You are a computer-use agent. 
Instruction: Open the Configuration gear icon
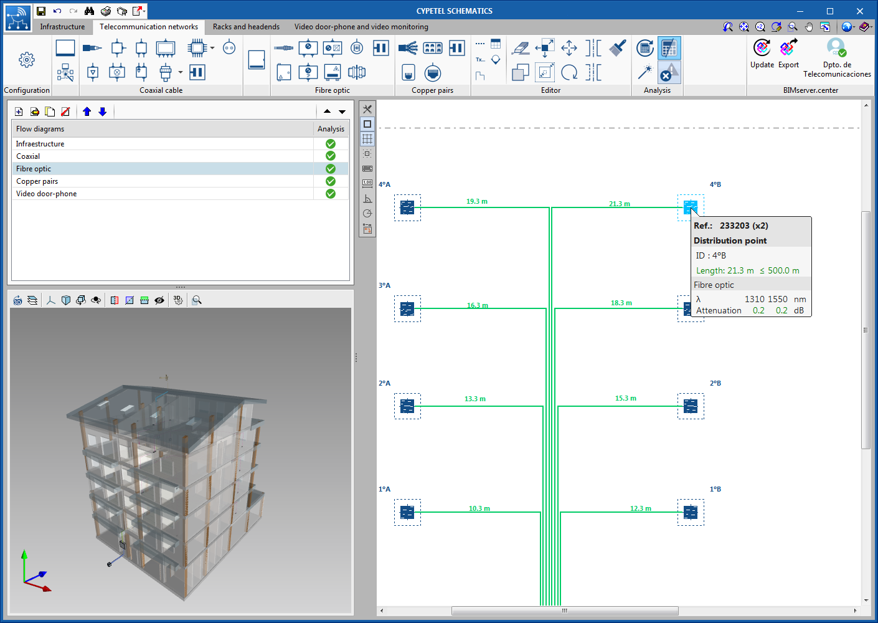pyautogui.click(x=27, y=60)
